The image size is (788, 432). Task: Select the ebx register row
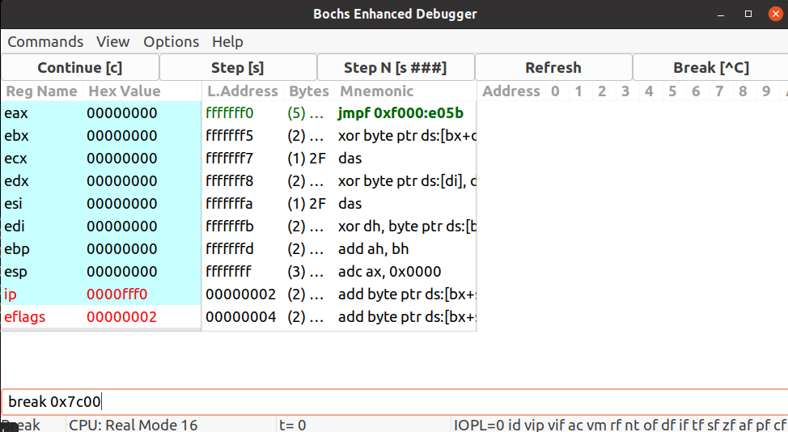click(101, 136)
